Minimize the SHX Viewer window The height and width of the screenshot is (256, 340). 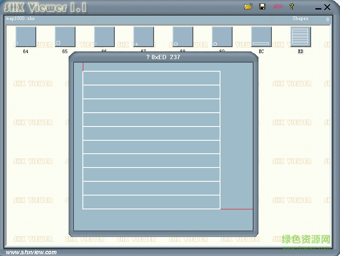[318, 9]
